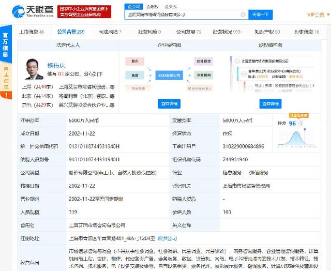View details of the equity structure graph
Screen dimensions: 331x271
click(270, 103)
